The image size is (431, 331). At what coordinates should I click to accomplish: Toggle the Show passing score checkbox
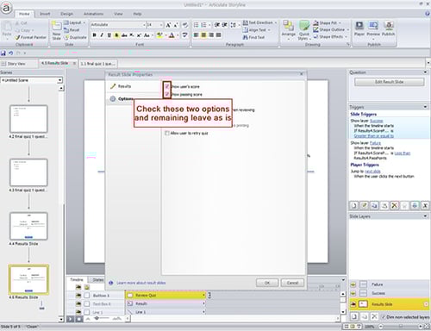click(167, 94)
